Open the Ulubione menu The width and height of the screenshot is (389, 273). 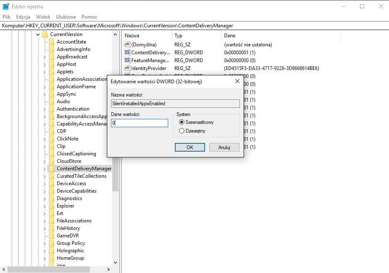[66, 17]
